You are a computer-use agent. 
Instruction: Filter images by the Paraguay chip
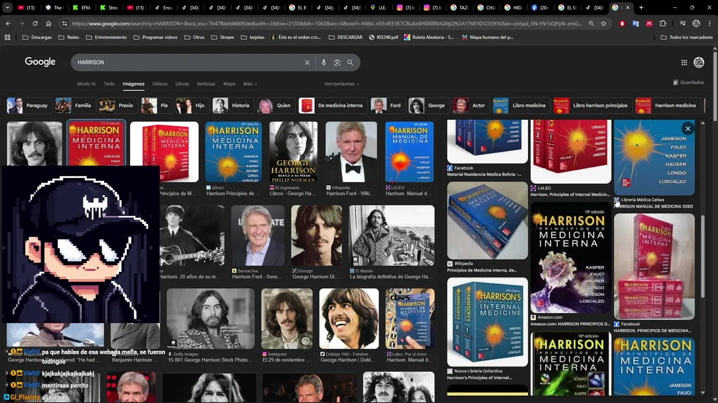[x=29, y=105]
